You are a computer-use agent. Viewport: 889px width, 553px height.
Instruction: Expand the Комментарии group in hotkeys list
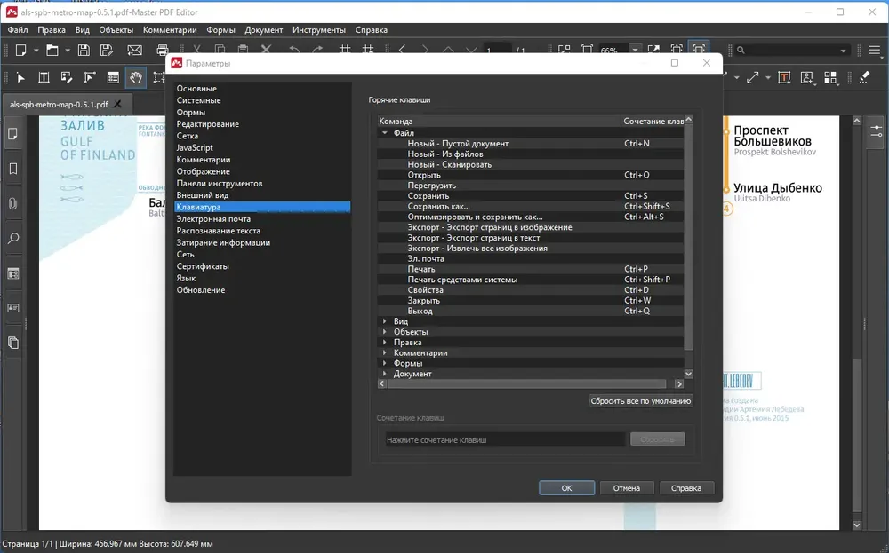point(385,352)
